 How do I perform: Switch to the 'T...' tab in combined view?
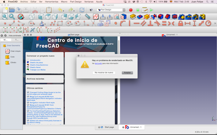click(x=17, y=40)
